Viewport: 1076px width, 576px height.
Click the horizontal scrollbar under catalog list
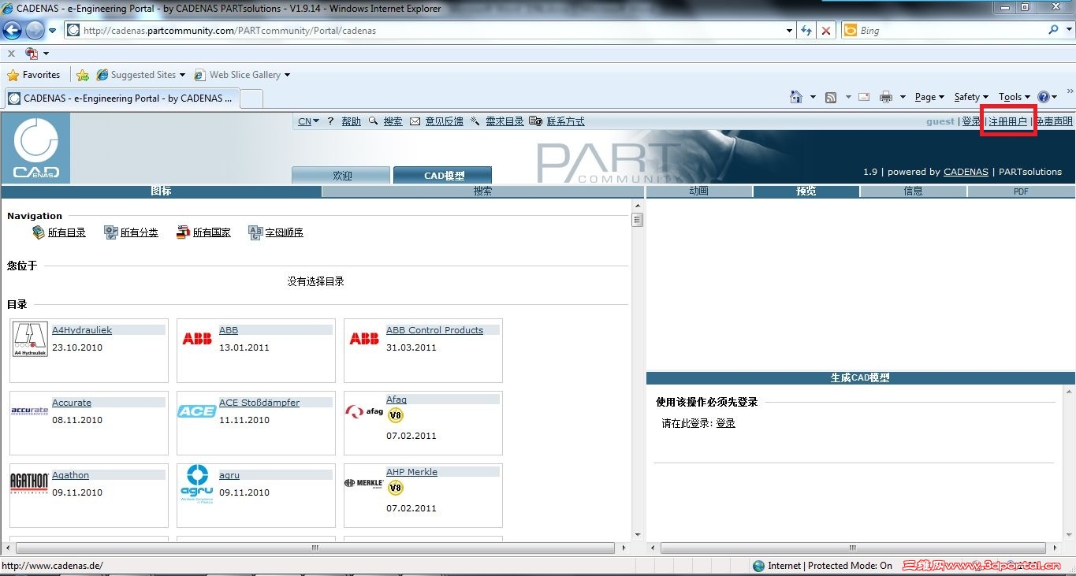click(x=316, y=548)
